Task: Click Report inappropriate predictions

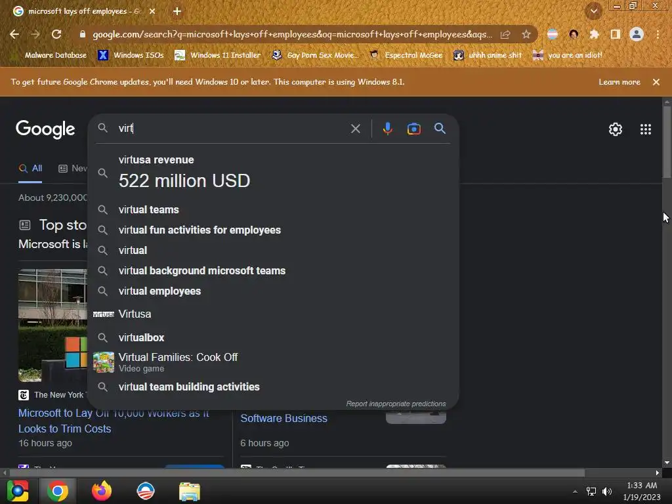Action: [396, 404]
